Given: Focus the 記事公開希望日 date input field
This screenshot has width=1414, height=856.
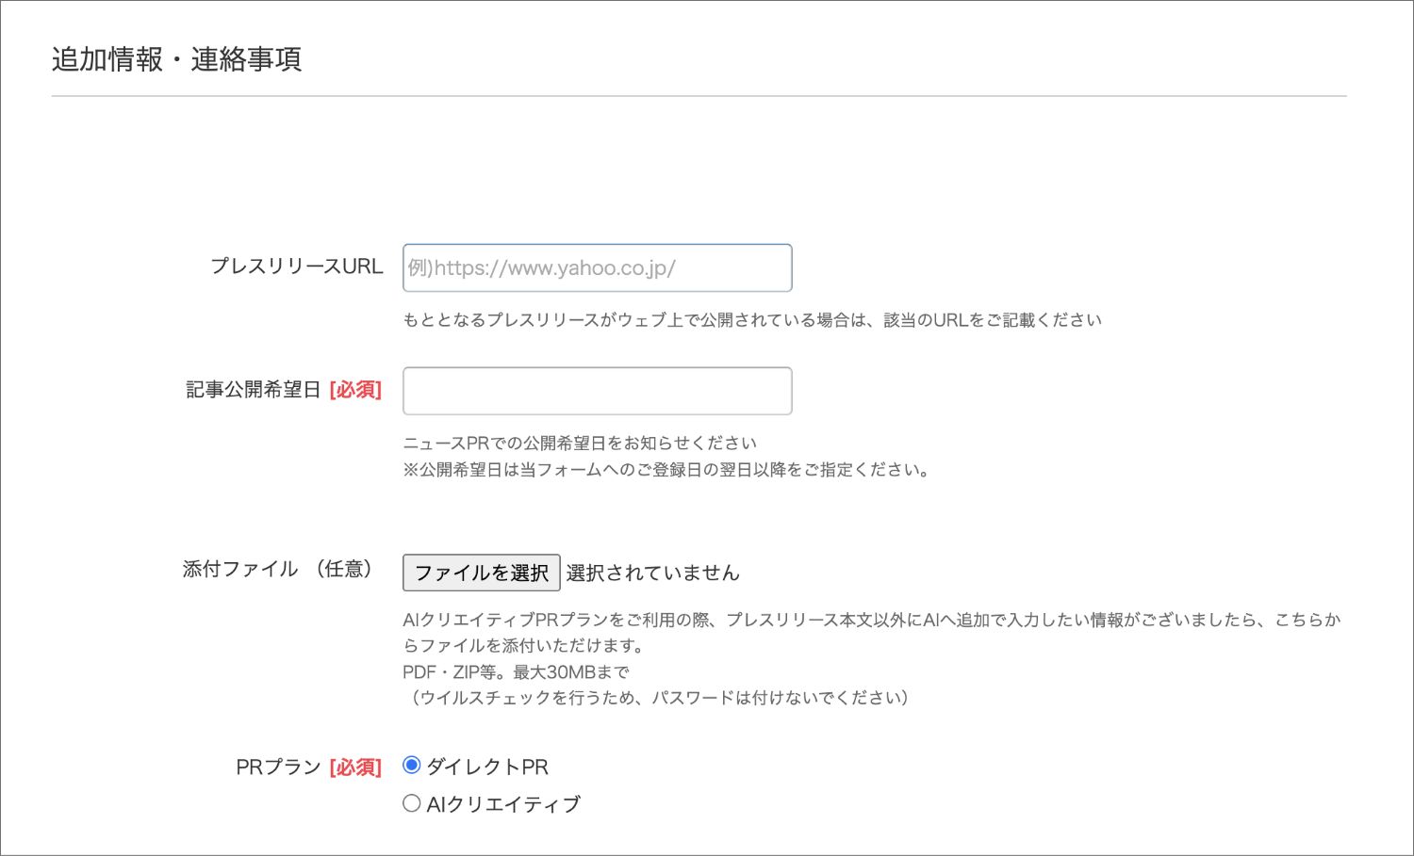Looking at the screenshot, I should (x=597, y=391).
